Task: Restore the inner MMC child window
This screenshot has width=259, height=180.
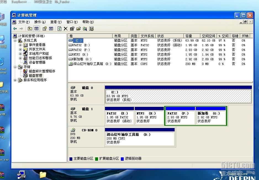Action: [246, 22]
